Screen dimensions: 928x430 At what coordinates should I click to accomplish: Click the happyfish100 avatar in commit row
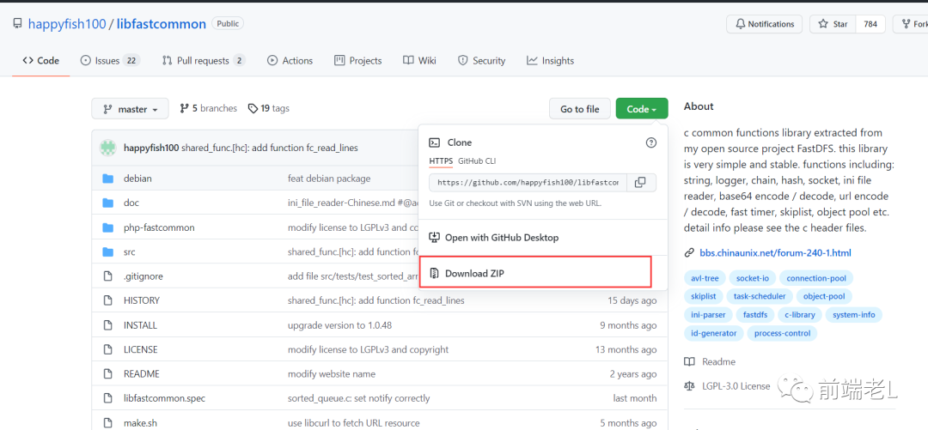(x=107, y=148)
